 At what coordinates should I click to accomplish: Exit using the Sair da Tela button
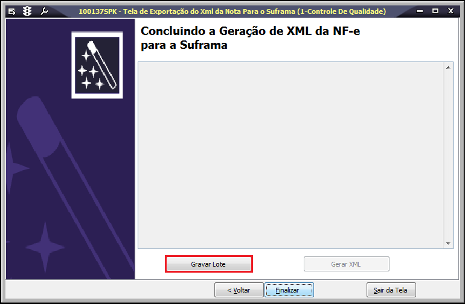tap(391, 290)
